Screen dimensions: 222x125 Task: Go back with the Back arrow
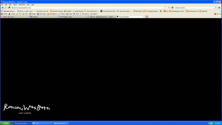coord(3,8)
